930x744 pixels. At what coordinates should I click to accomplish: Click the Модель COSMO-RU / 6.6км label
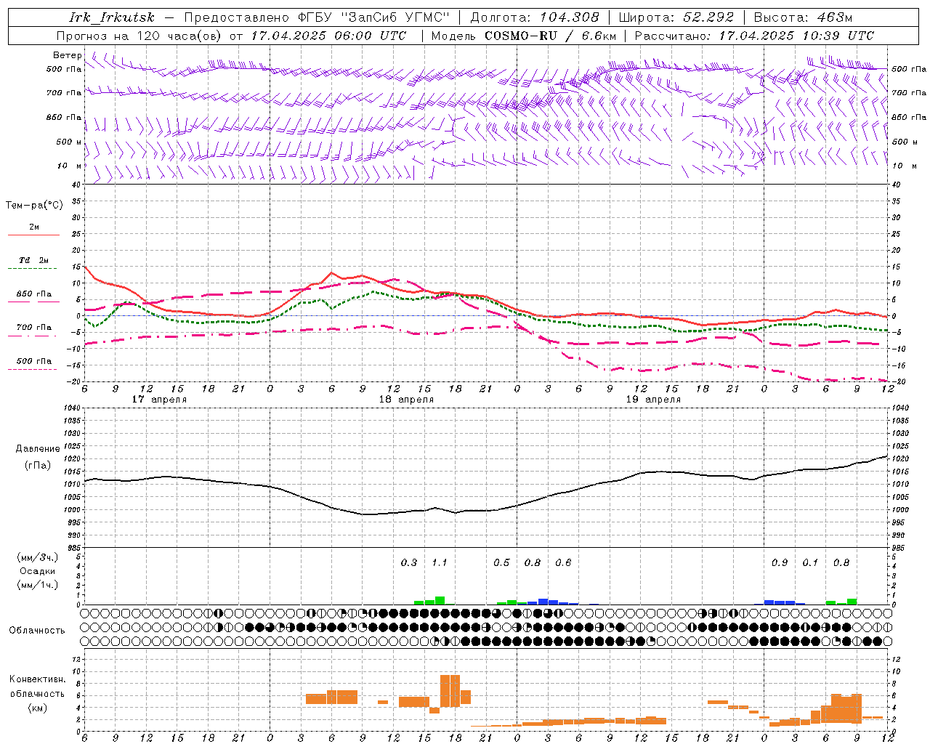524,36
